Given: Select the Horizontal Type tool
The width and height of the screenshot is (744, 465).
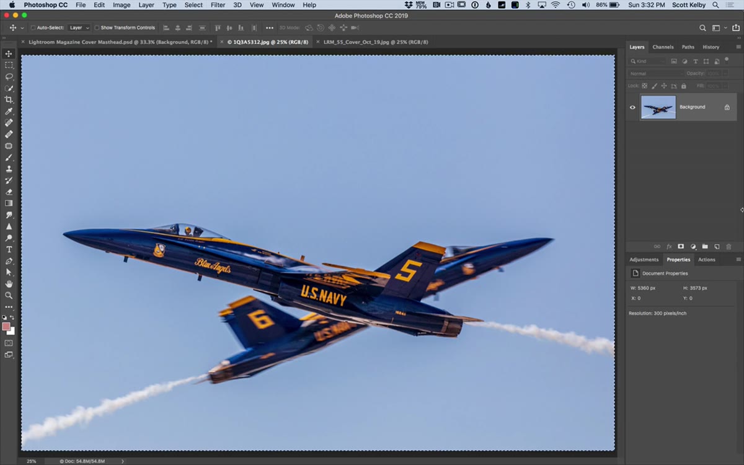Looking at the screenshot, I should 9,249.
